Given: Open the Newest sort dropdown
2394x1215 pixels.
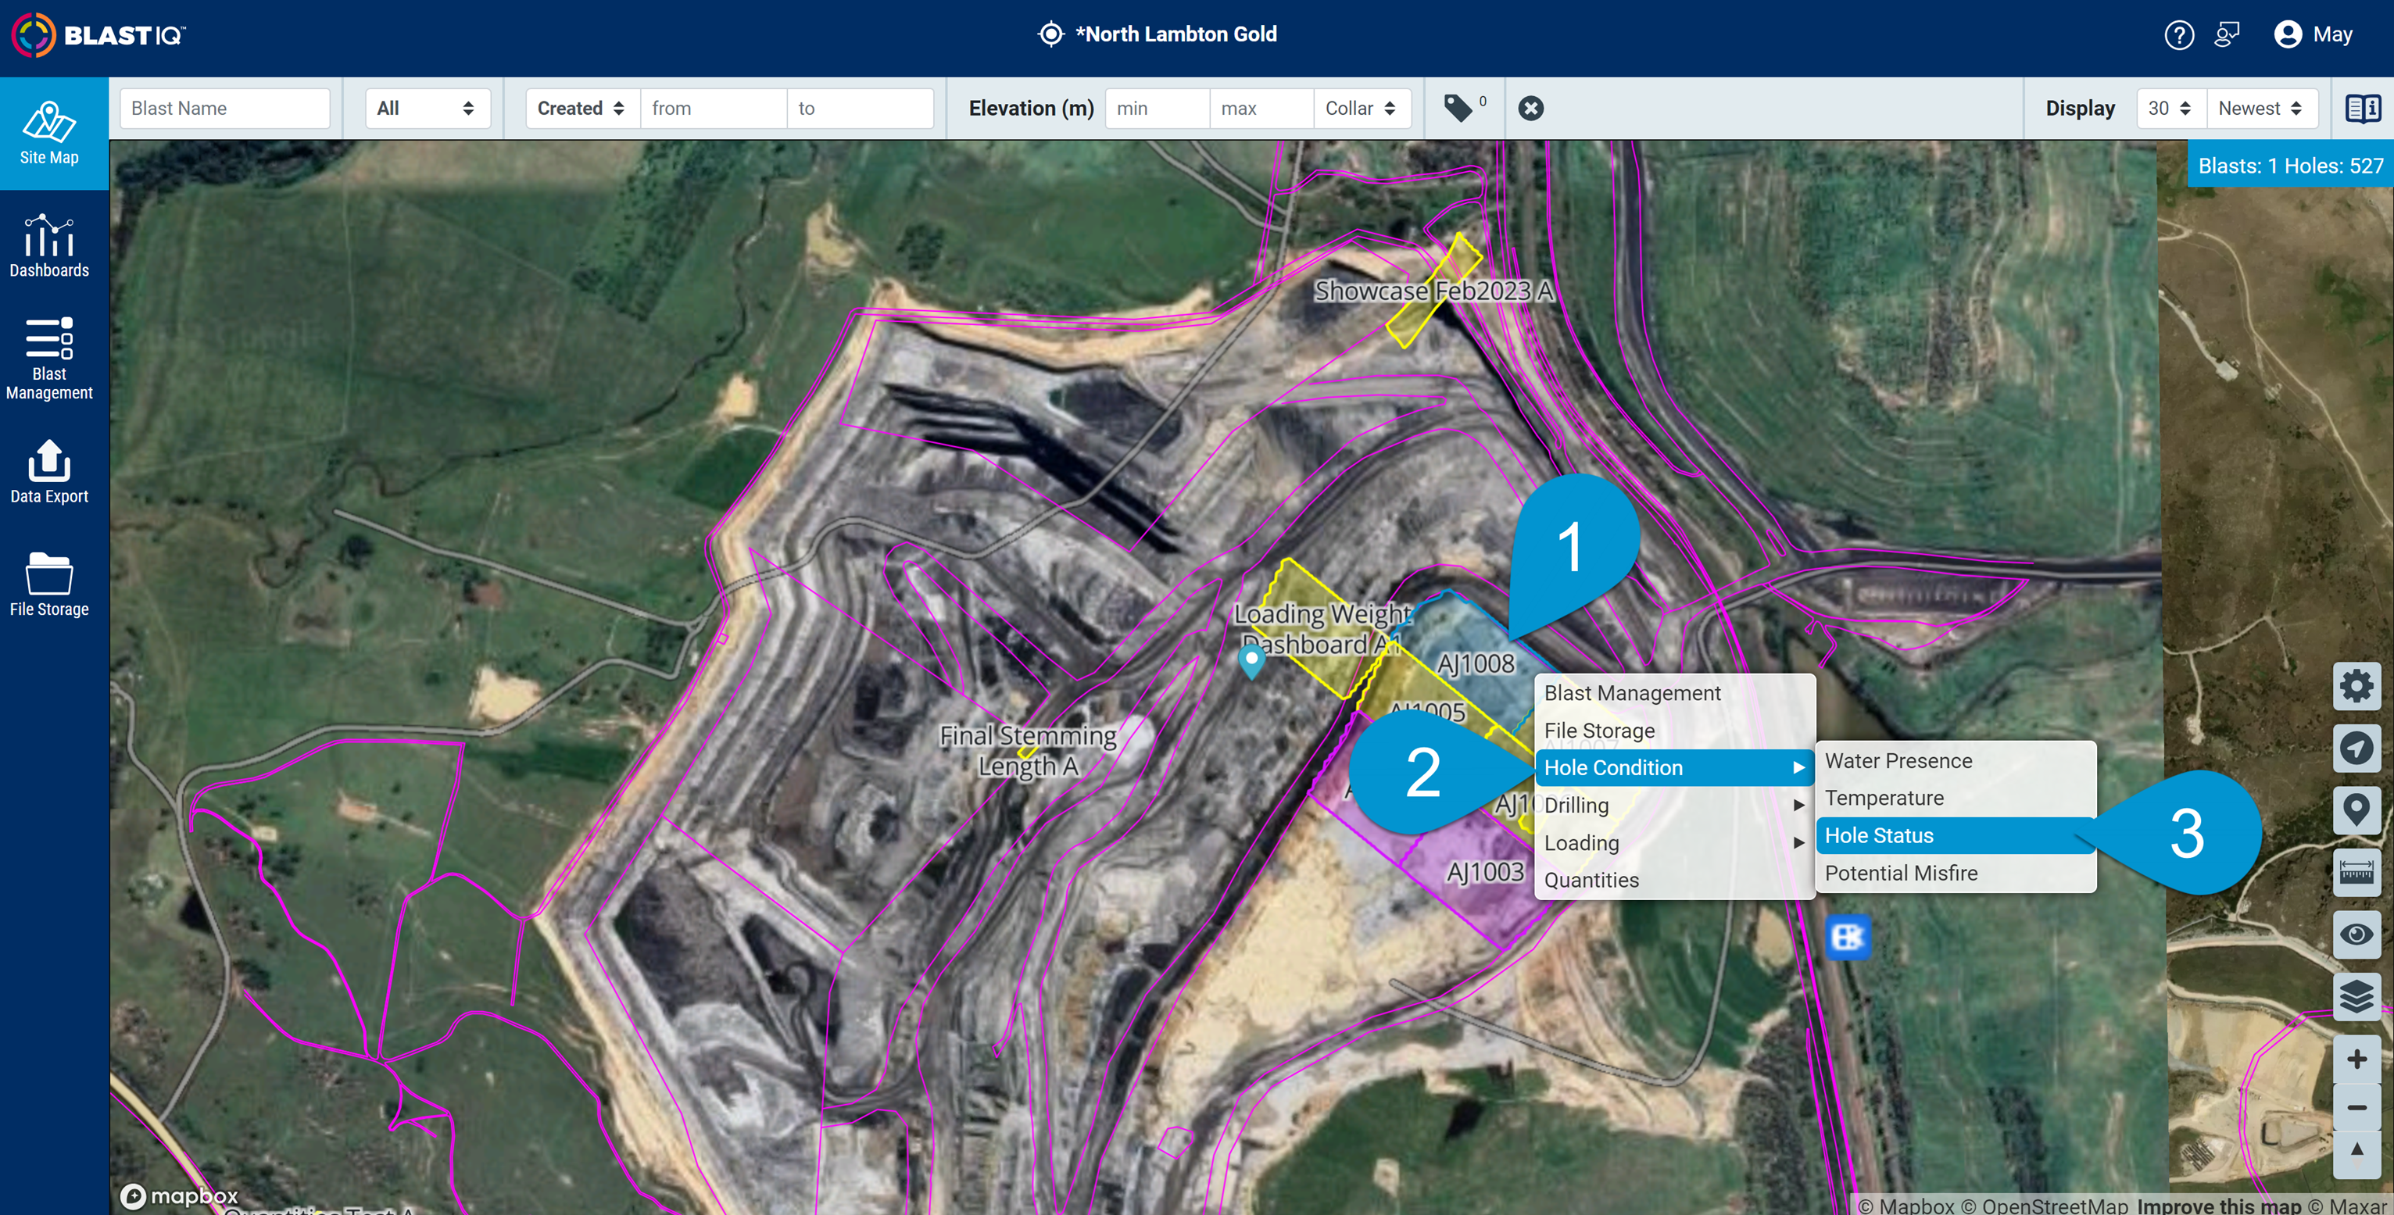Looking at the screenshot, I should 2261,109.
